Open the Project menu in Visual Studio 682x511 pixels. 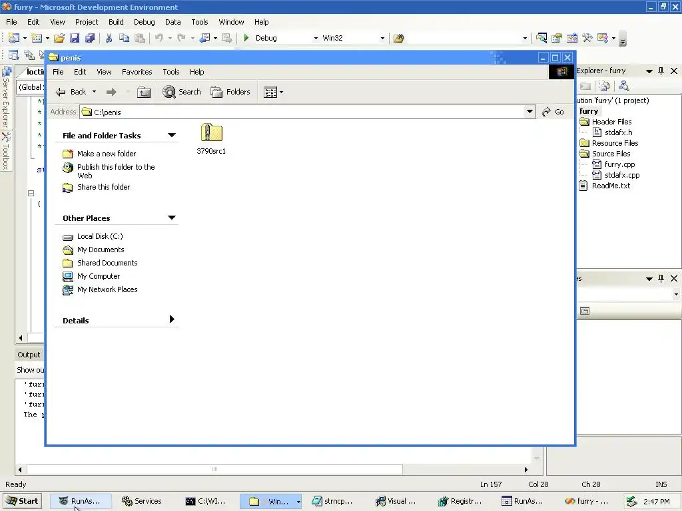point(87,22)
